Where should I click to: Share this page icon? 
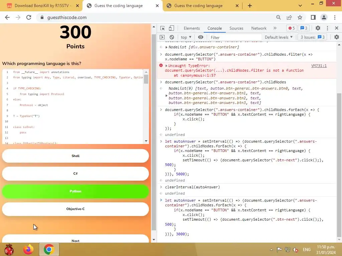tap(289, 17)
